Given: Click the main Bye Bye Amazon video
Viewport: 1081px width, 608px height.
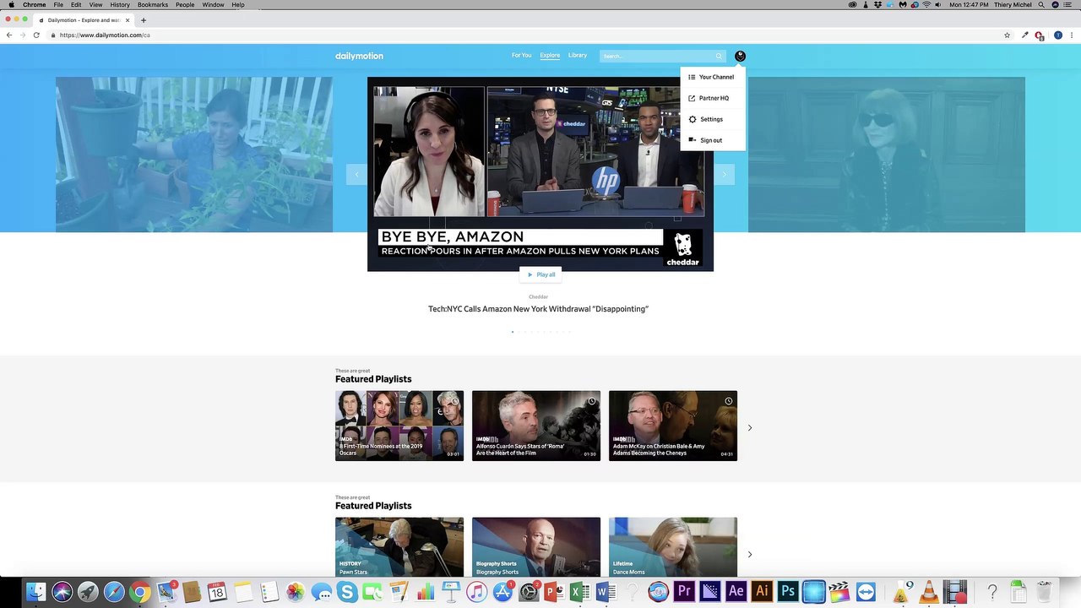Looking at the screenshot, I should 540,174.
